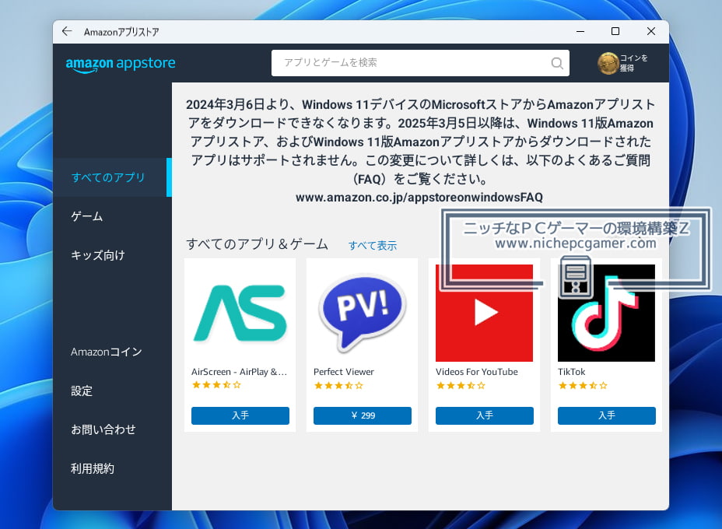
Task: Click the Perfect Viewer title text
Action: click(344, 372)
